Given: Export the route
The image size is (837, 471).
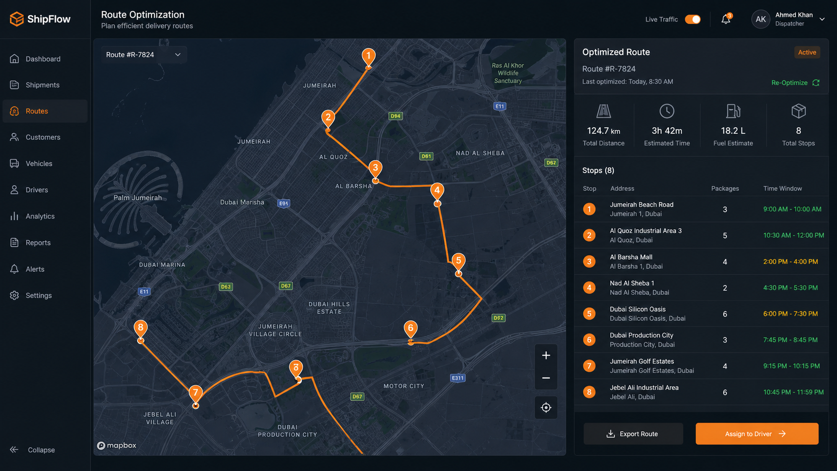Looking at the screenshot, I should pyautogui.click(x=633, y=434).
